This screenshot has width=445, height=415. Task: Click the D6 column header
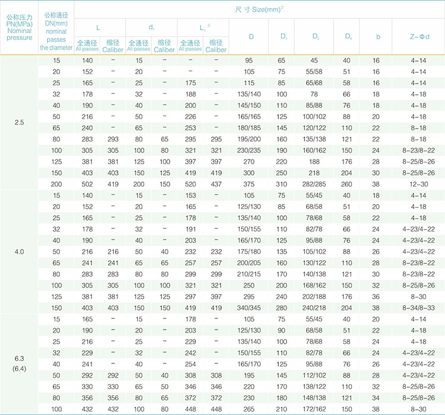[x=348, y=36]
